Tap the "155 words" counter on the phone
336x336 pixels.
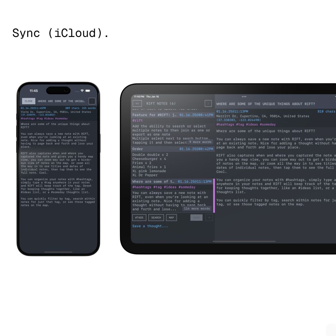click(x=89, y=108)
